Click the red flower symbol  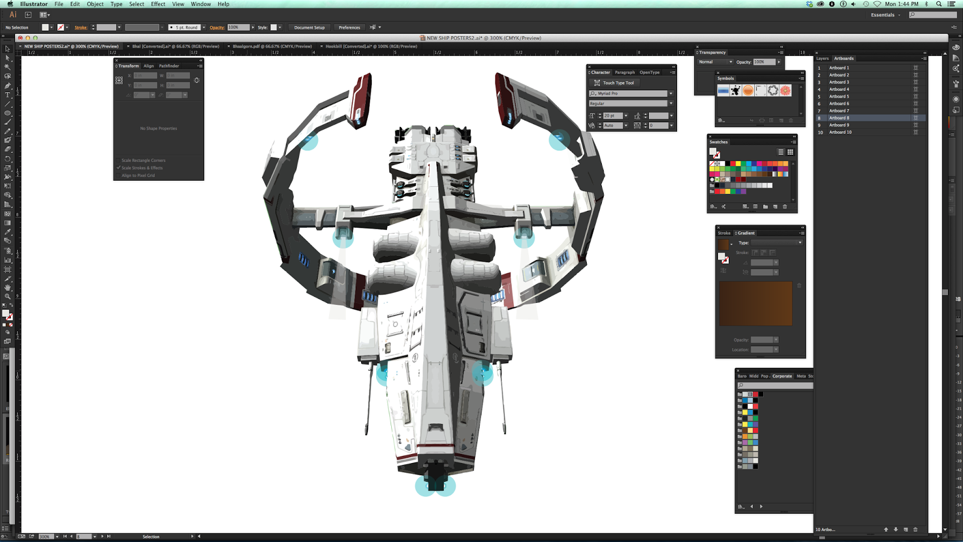(785, 90)
